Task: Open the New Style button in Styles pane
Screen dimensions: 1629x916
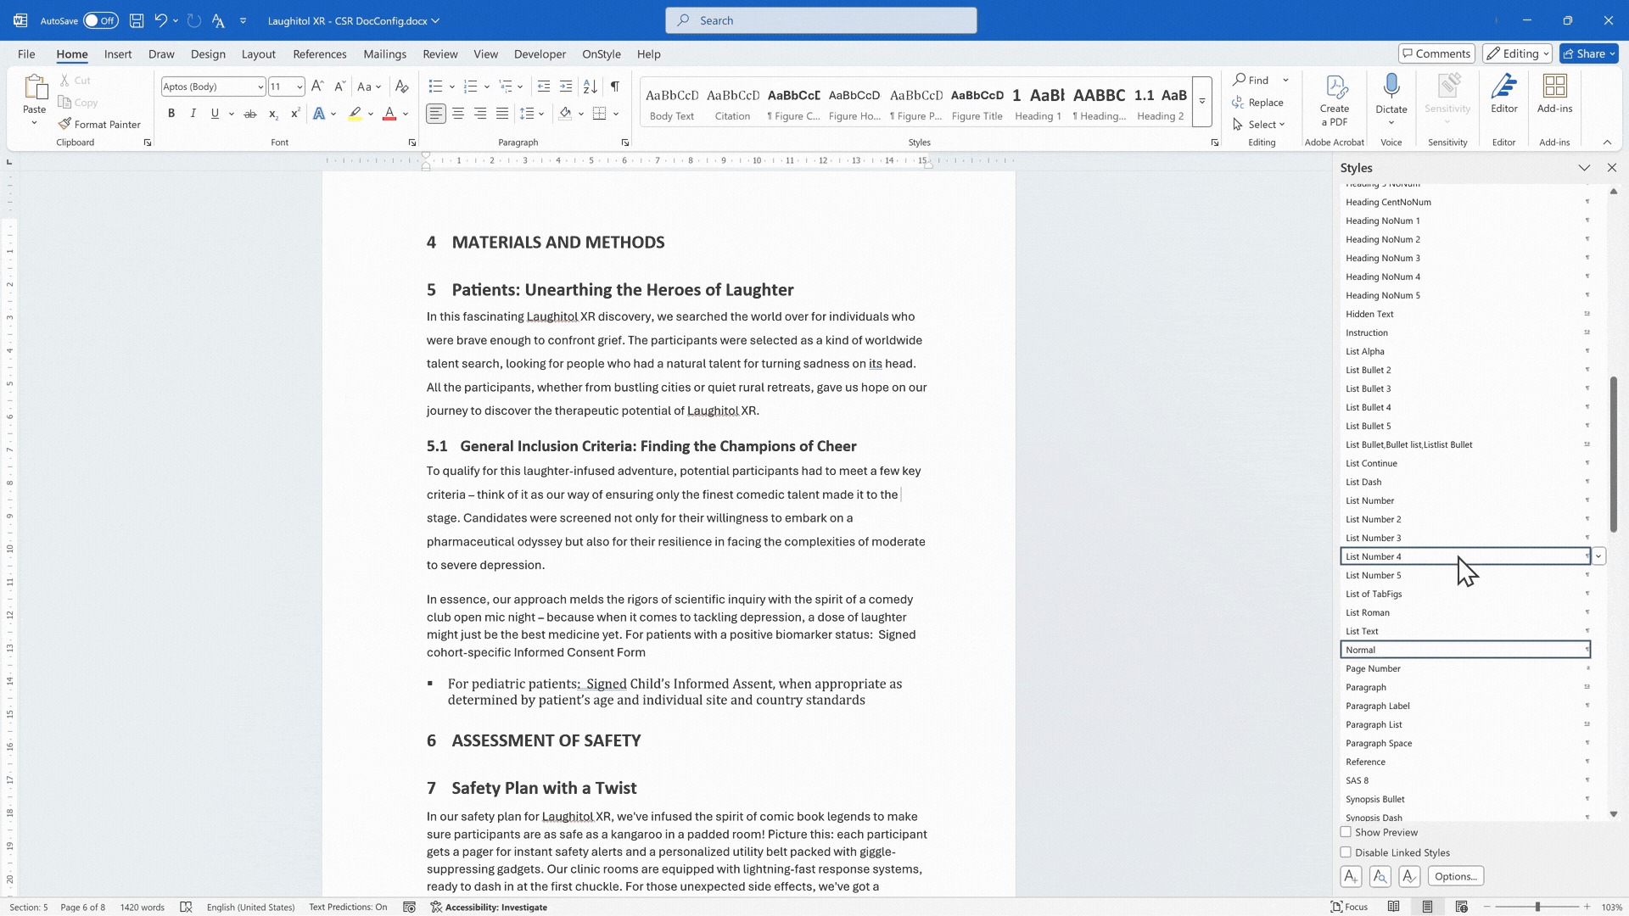Action: pos(1352,876)
